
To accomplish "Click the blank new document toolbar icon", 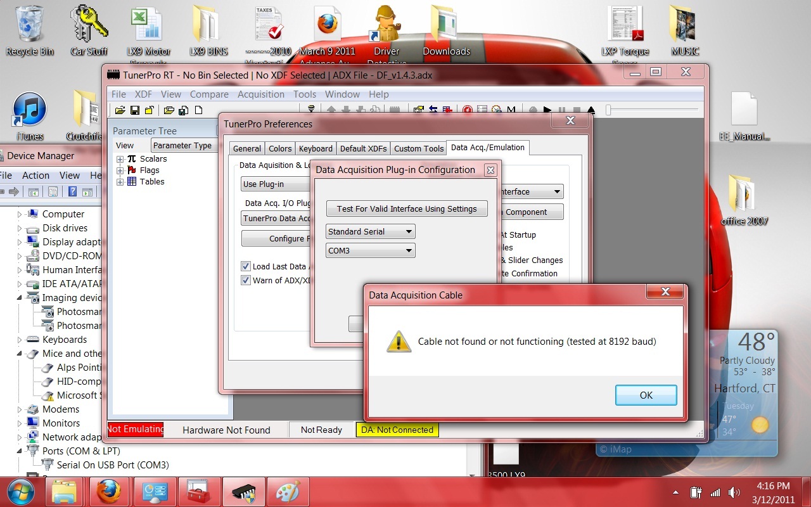I will pyautogui.click(x=198, y=110).
